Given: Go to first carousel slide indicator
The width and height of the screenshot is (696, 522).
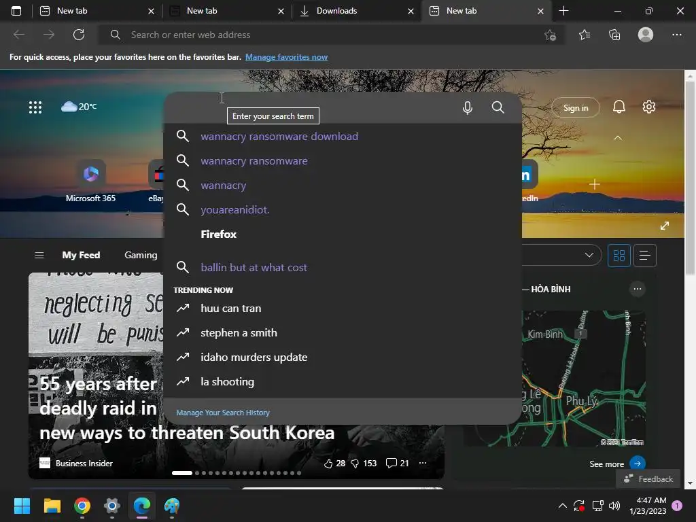Looking at the screenshot, I should point(182,473).
